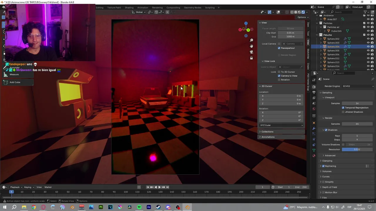Open the Sketchfab sidebar tab
Screen dimensions: 376x211
pyautogui.click(x=308, y=54)
